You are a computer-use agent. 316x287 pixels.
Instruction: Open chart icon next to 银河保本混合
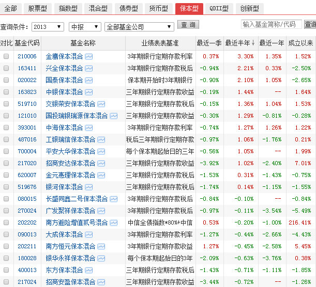click(x=88, y=187)
